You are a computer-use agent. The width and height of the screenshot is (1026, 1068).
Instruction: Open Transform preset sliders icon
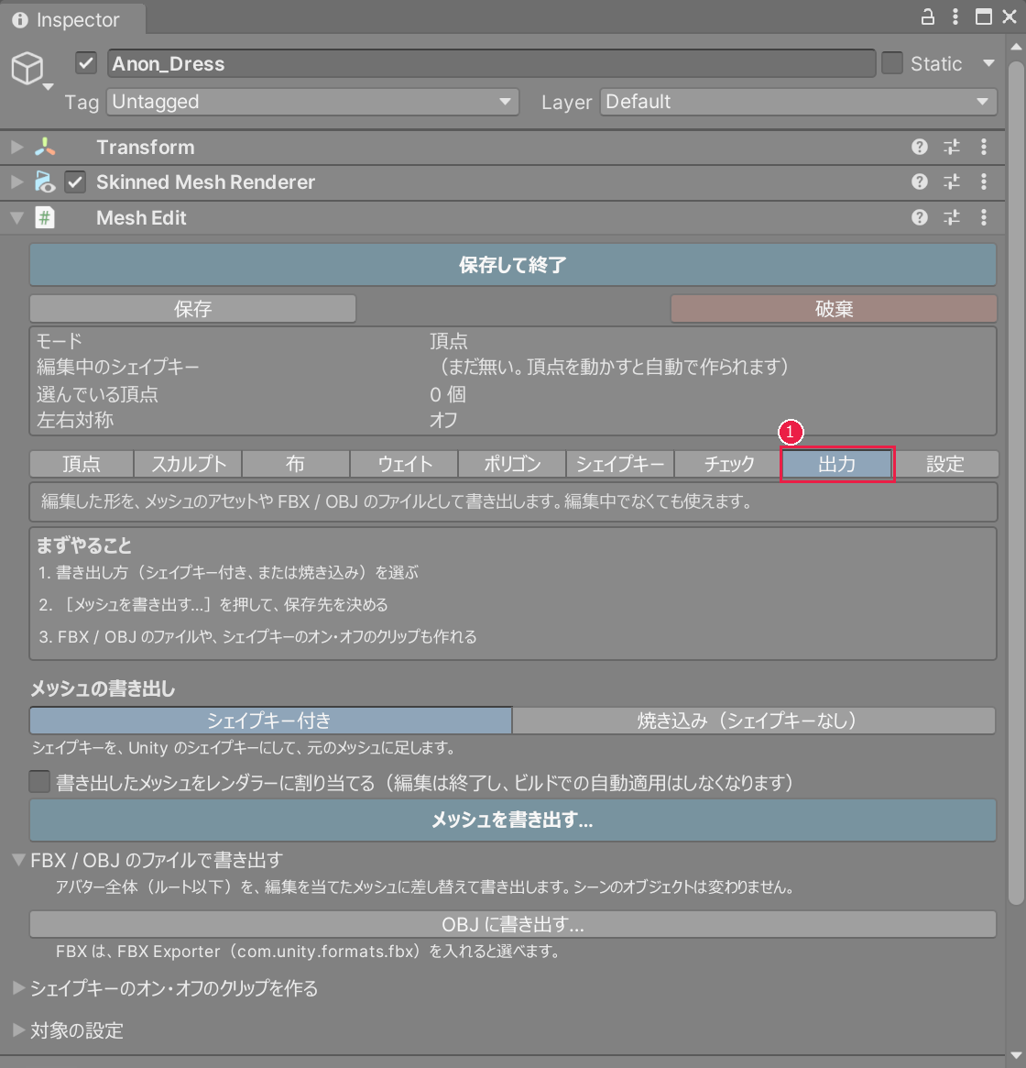[951, 147]
